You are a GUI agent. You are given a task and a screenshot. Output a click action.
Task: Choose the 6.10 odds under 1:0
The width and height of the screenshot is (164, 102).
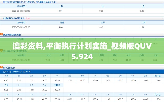(x=6, y=80)
